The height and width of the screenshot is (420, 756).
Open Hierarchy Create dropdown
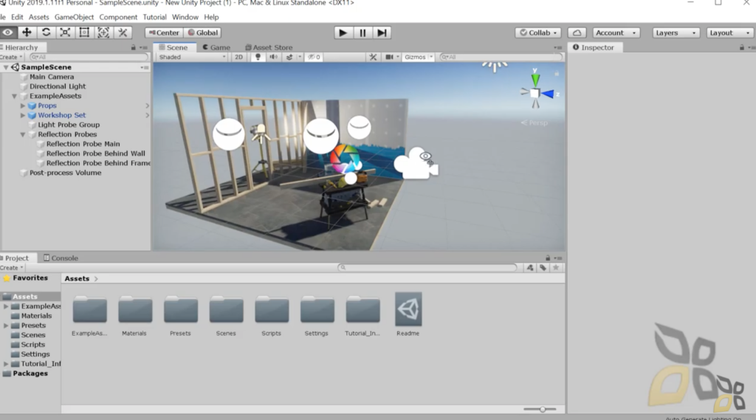(12, 57)
